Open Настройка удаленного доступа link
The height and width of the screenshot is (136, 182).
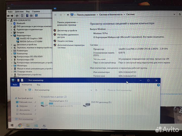(68, 36)
